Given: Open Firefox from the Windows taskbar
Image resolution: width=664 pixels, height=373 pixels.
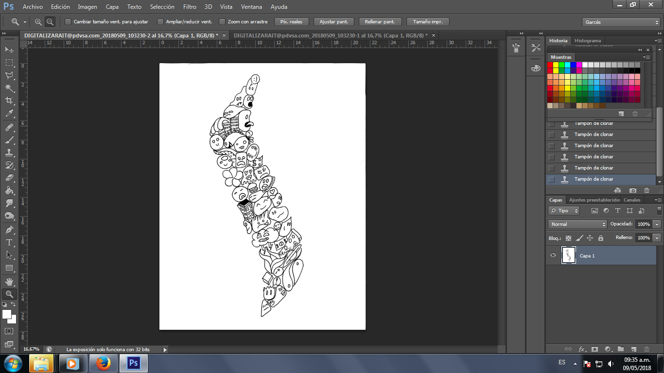Looking at the screenshot, I should coord(103,363).
